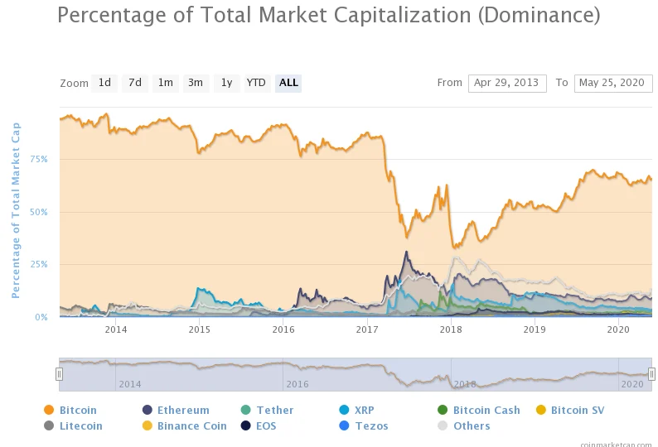Click the To date field May 25, 2020
Image resolution: width=658 pixels, height=447 pixels.
click(x=613, y=83)
